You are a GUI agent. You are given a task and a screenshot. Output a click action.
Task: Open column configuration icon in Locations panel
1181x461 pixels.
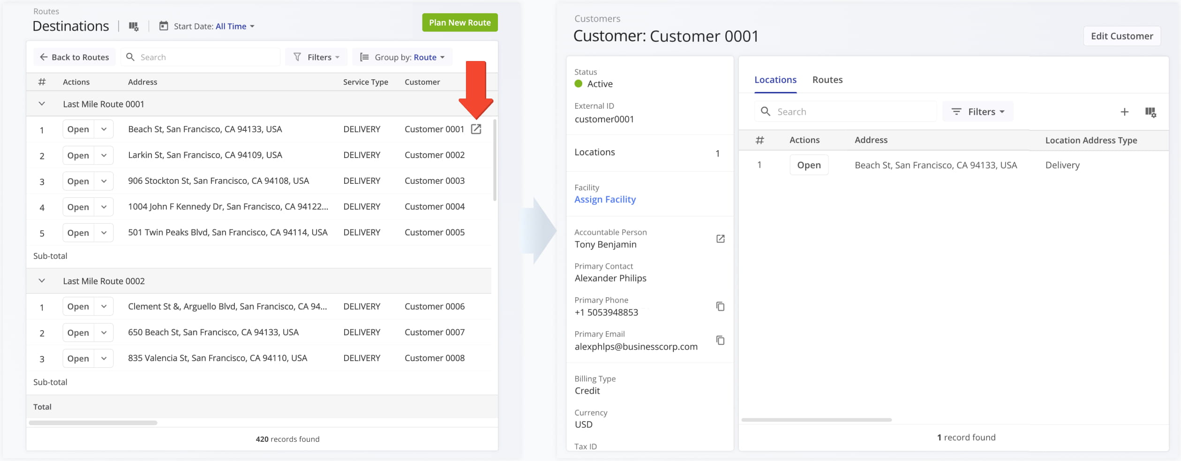(x=1151, y=112)
